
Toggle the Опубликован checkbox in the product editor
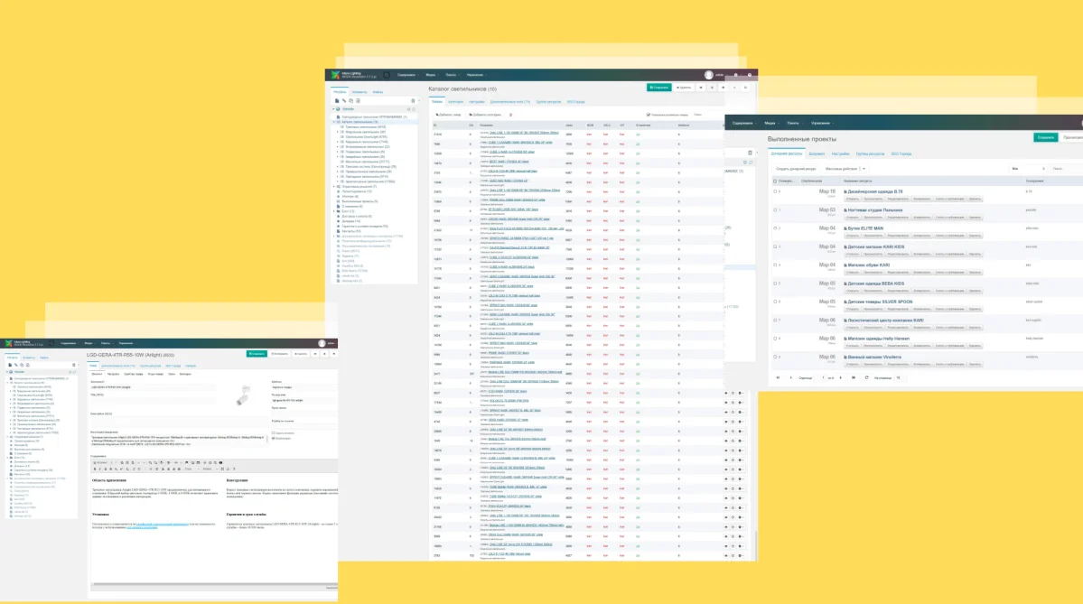[x=274, y=439]
